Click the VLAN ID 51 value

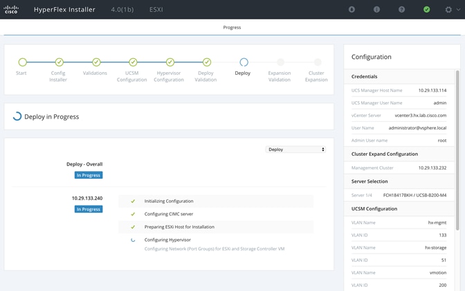click(444, 260)
